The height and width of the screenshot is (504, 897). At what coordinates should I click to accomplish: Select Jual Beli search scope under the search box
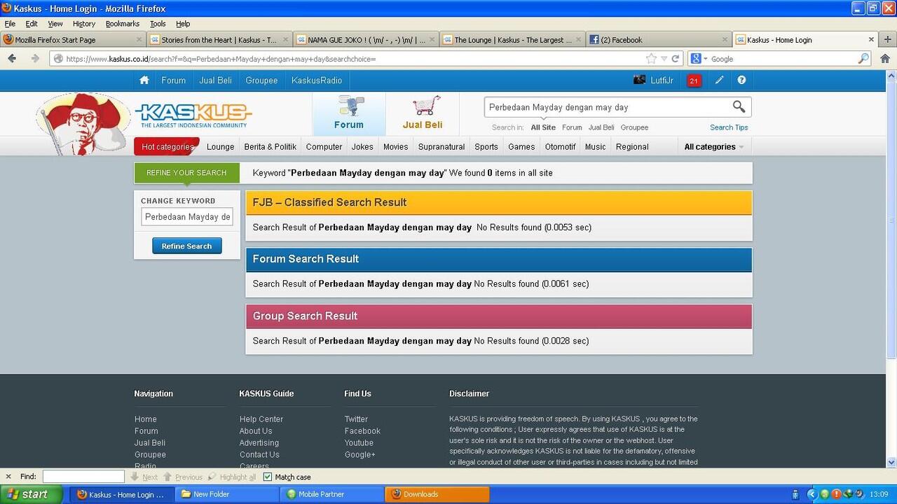601,127
